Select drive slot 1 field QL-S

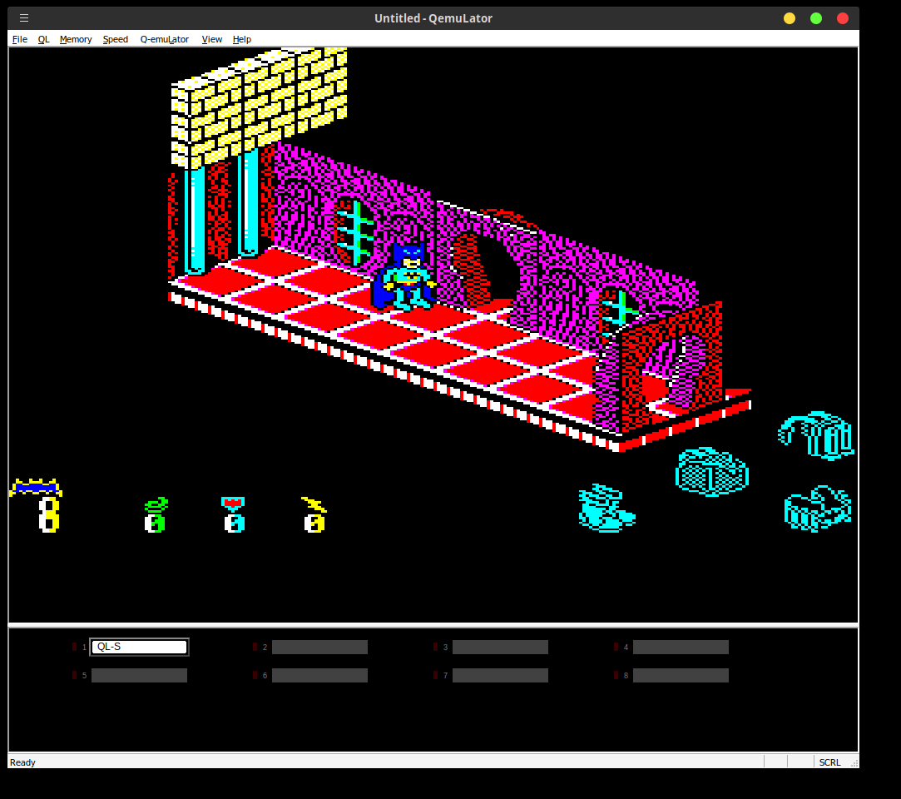[139, 647]
